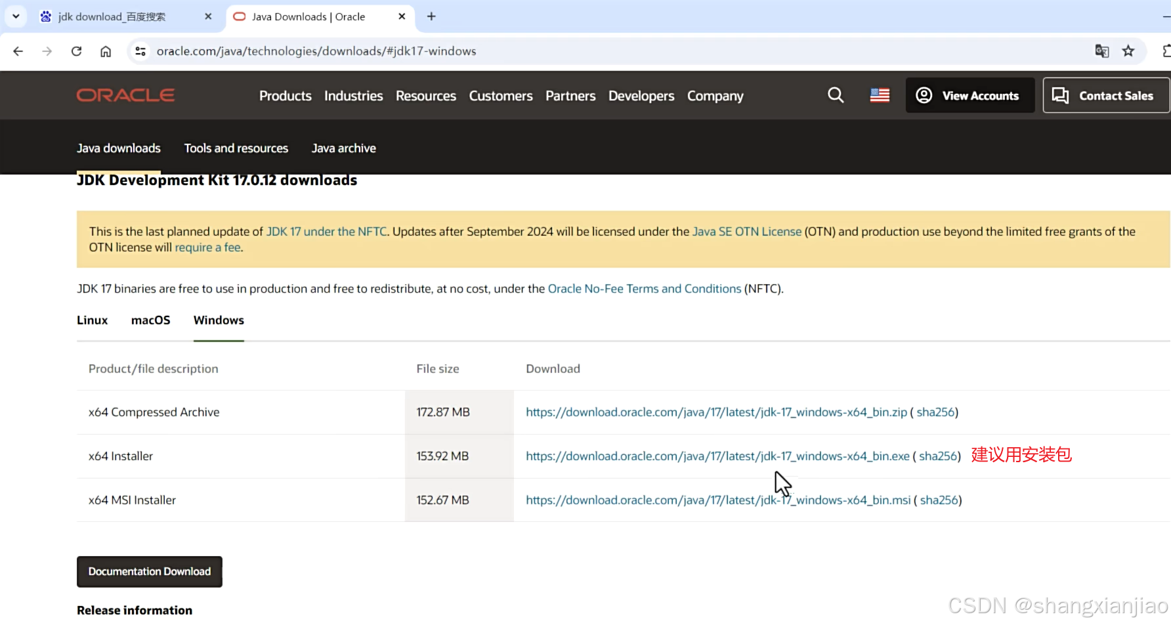Open a new browser tab
The image size is (1171, 625).
point(431,16)
